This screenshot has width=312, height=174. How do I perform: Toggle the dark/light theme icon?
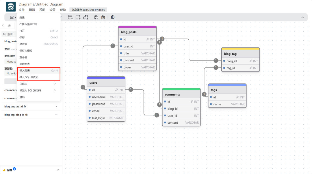[112, 17]
